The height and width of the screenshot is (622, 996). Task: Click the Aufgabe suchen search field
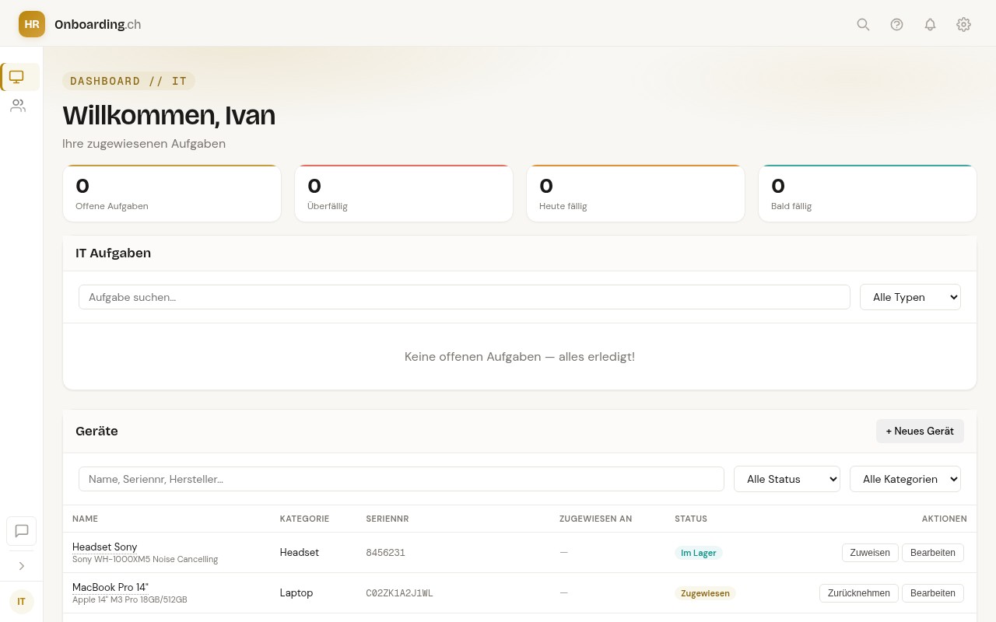(465, 297)
